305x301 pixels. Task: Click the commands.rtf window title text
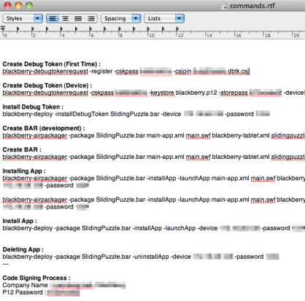(x=252, y=6)
